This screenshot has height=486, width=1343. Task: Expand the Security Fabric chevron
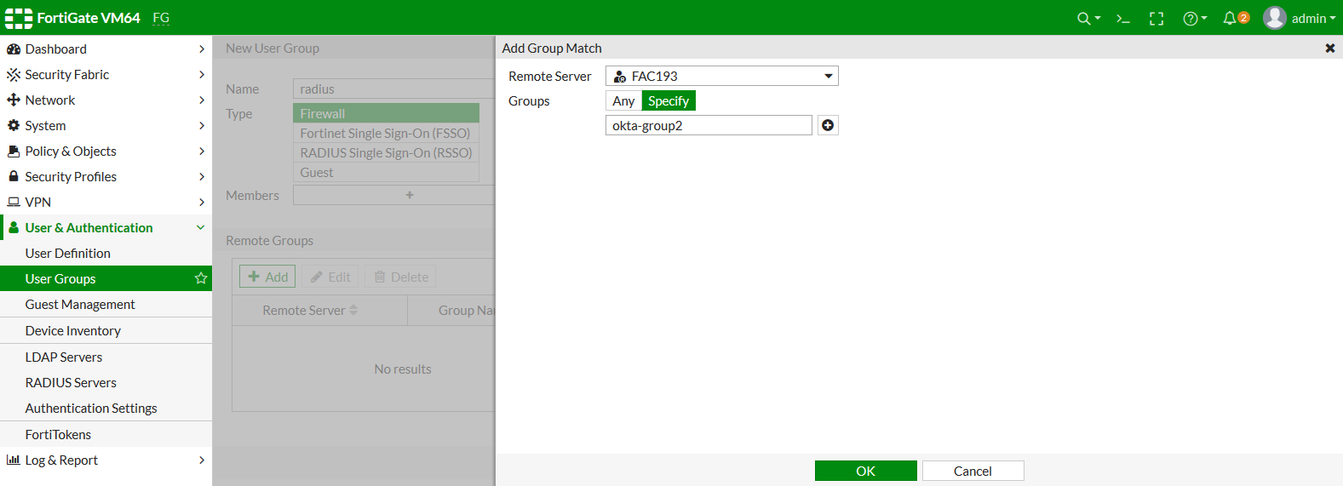[202, 75]
